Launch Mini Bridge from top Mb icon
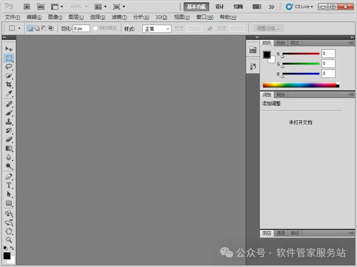The height and width of the screenshot is (267, 357). [x=41, y=7]
